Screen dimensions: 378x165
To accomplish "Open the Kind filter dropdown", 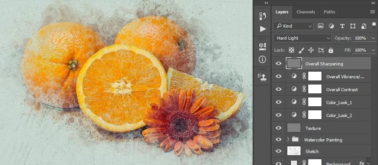I will [293, 26].
